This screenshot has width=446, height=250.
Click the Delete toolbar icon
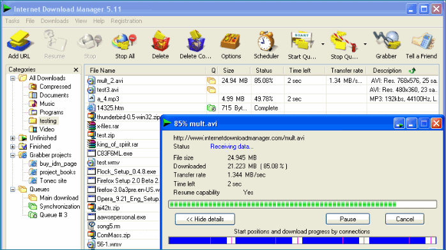[160, 45]
